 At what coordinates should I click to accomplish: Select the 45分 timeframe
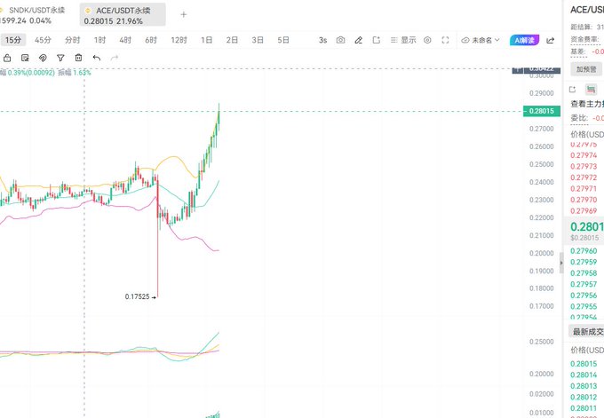43,40
